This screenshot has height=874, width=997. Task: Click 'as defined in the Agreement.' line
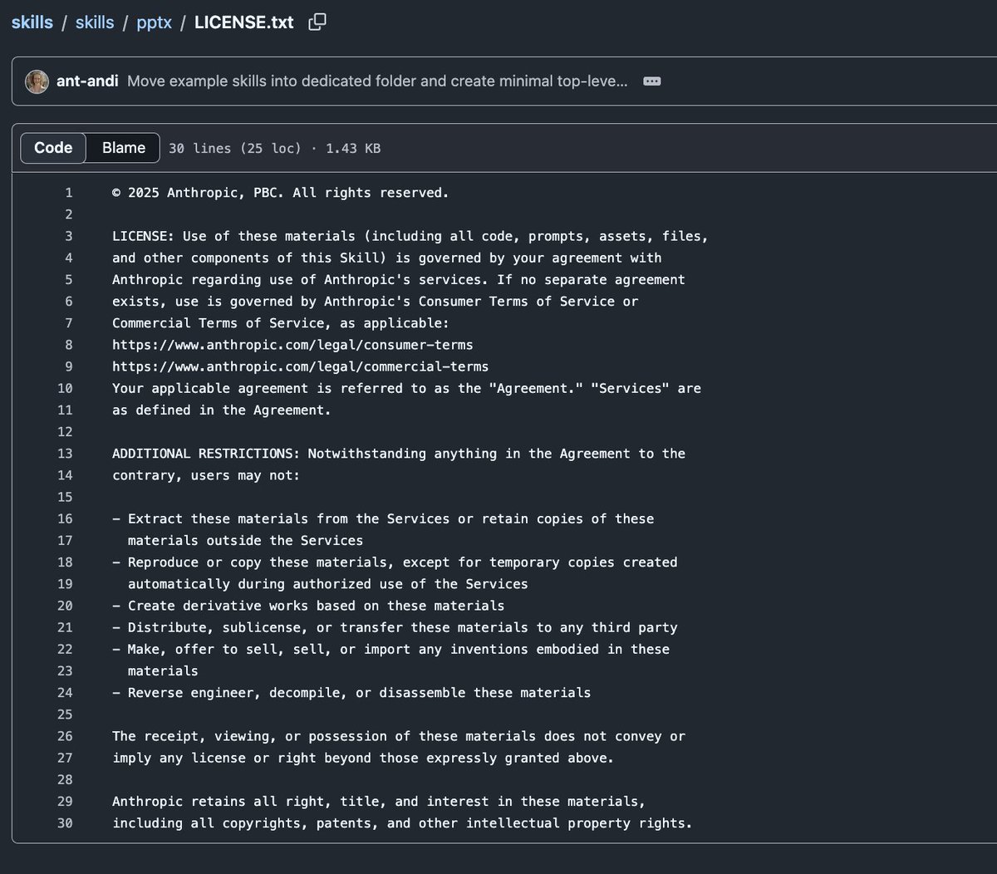[x=222, y=410]
